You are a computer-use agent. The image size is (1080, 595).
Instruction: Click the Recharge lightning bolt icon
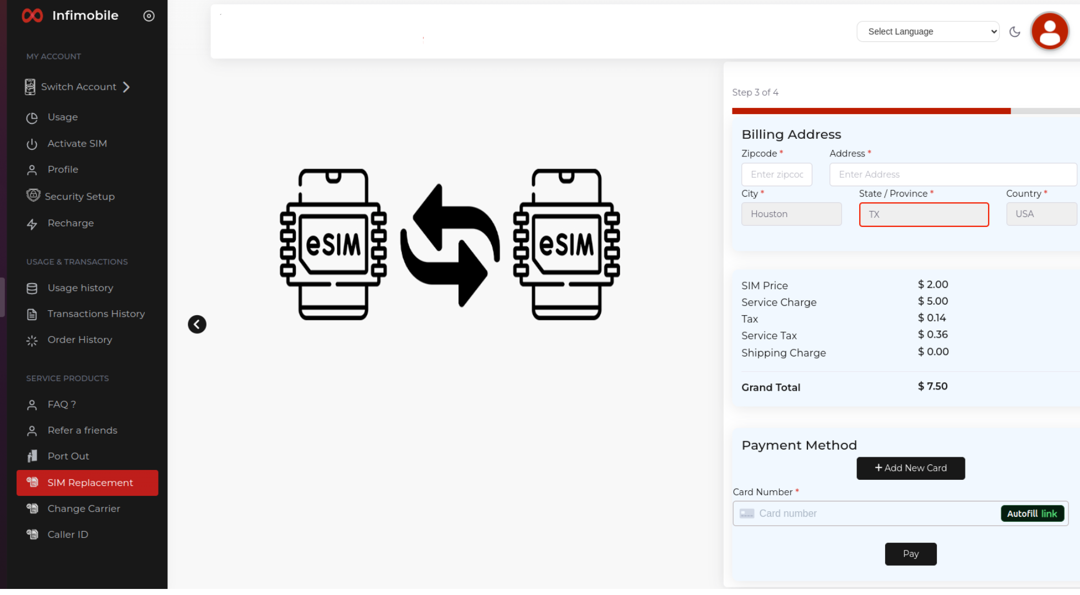[32, 224]
